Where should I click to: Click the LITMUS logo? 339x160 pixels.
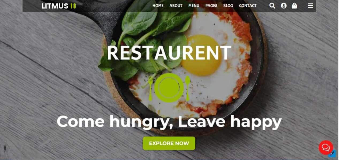point(59,6)
